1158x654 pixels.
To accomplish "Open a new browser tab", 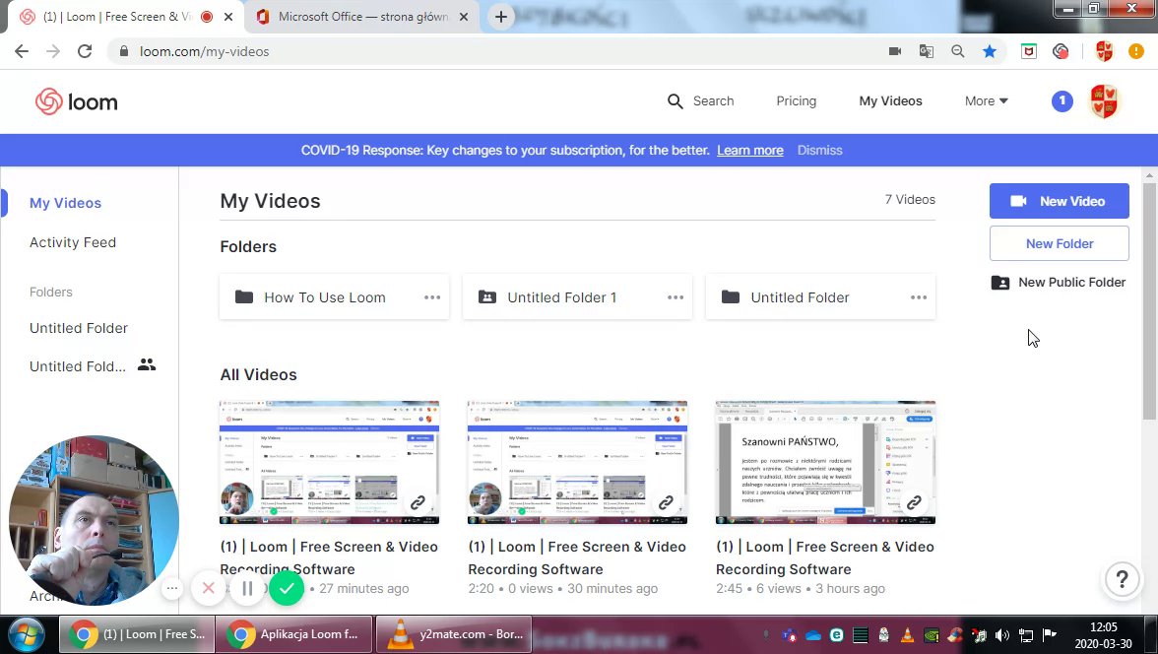I will 500,17.
